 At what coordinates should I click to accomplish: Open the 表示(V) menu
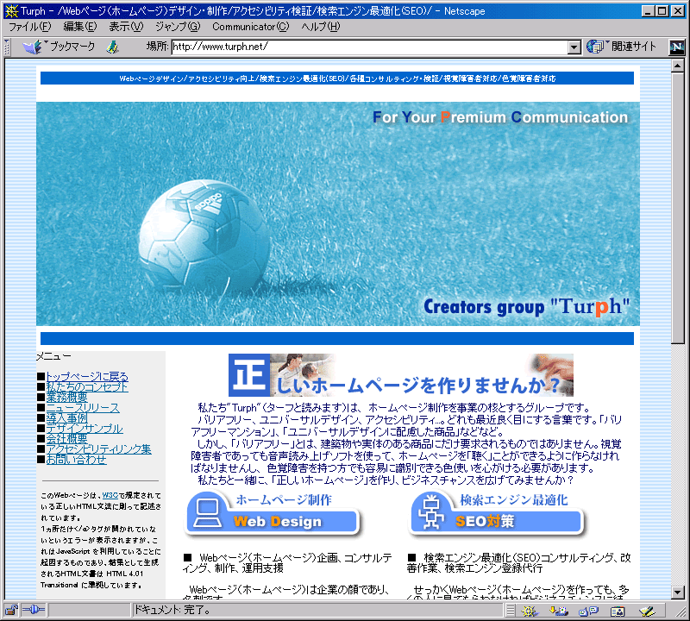(x=126, y=27)
